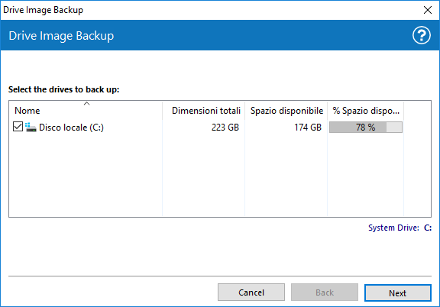440x307 pixels.
Task: Uncheck the Disco locale (C:) checkbox
Action: tap(18, 127)
